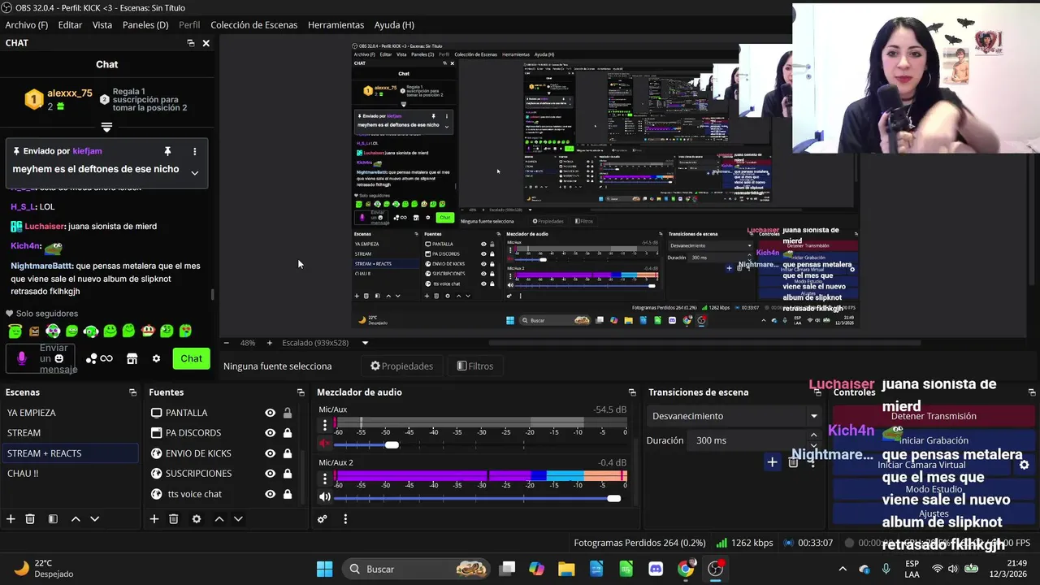Open the Colección de Escenas menu
The width and height of the screenshot is (1040, 585).
click(254, 25)
